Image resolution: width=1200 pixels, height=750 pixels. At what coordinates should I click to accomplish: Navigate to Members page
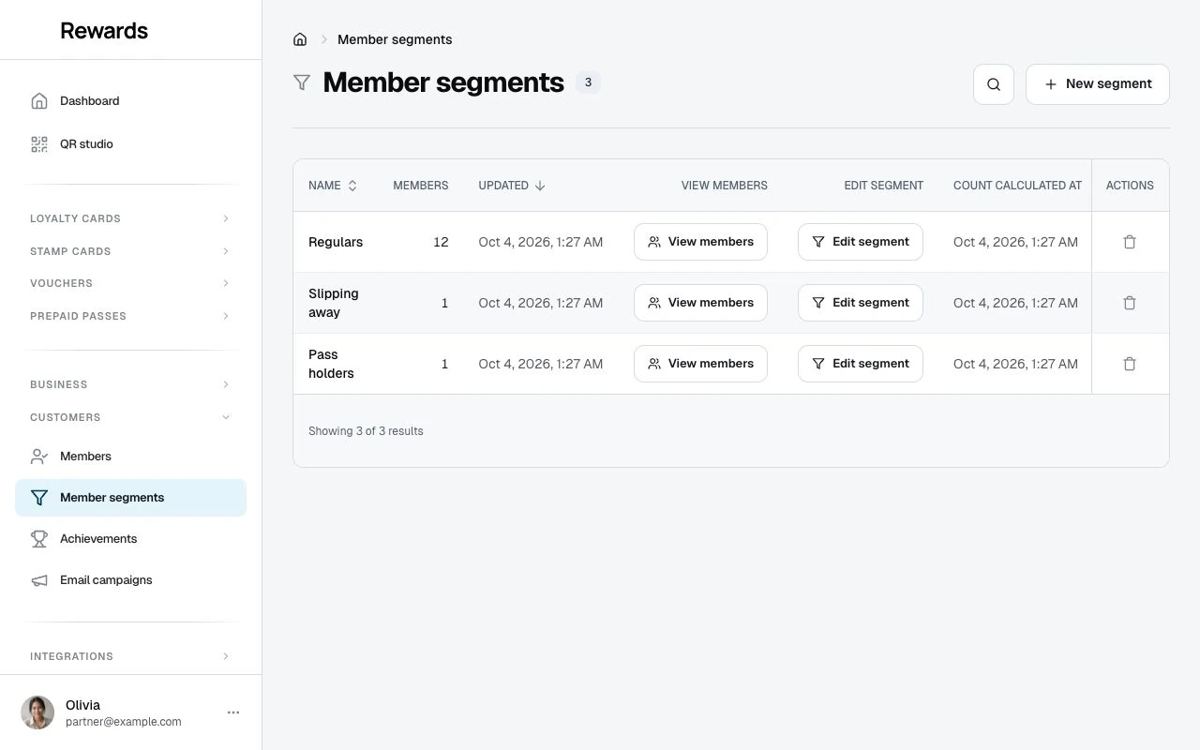pos(130,457)
